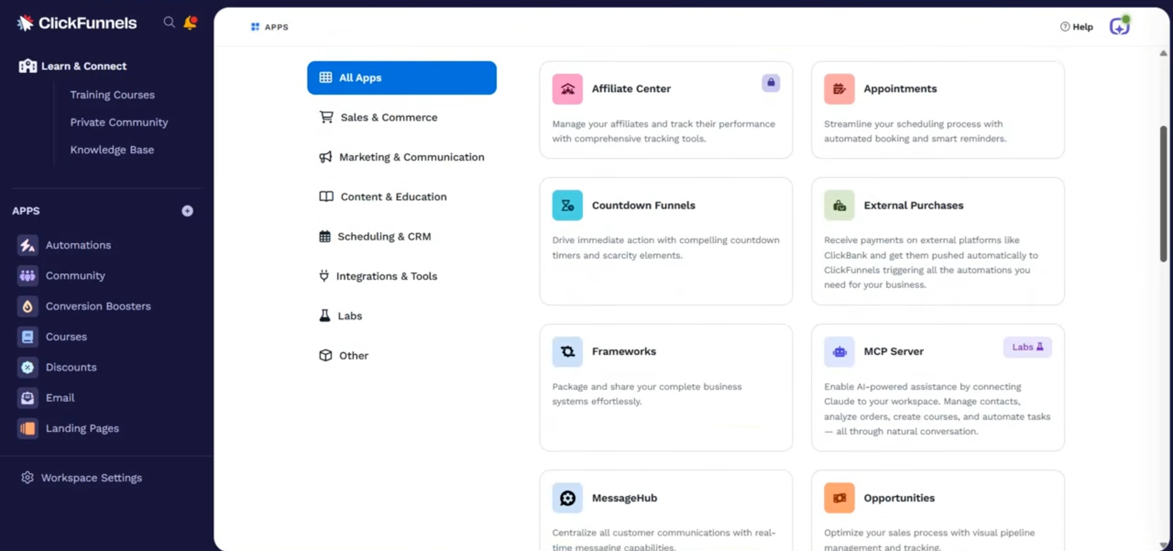This screenshot has width=1173, height=551.
Task: Open the notifications bell icon
Action: point(191,23)
